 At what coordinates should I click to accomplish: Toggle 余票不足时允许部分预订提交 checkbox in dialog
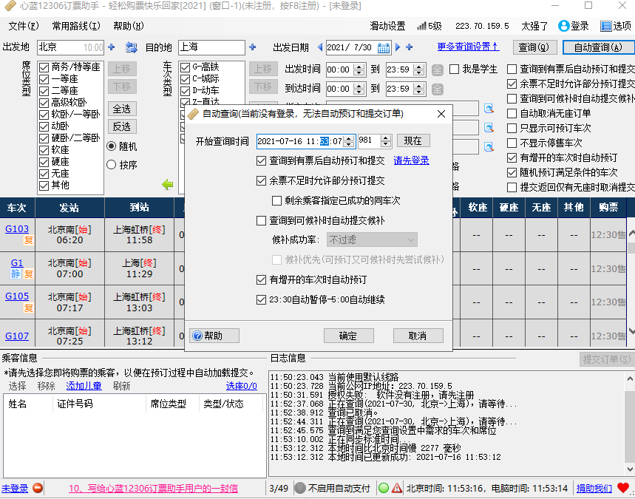point(261,180)
